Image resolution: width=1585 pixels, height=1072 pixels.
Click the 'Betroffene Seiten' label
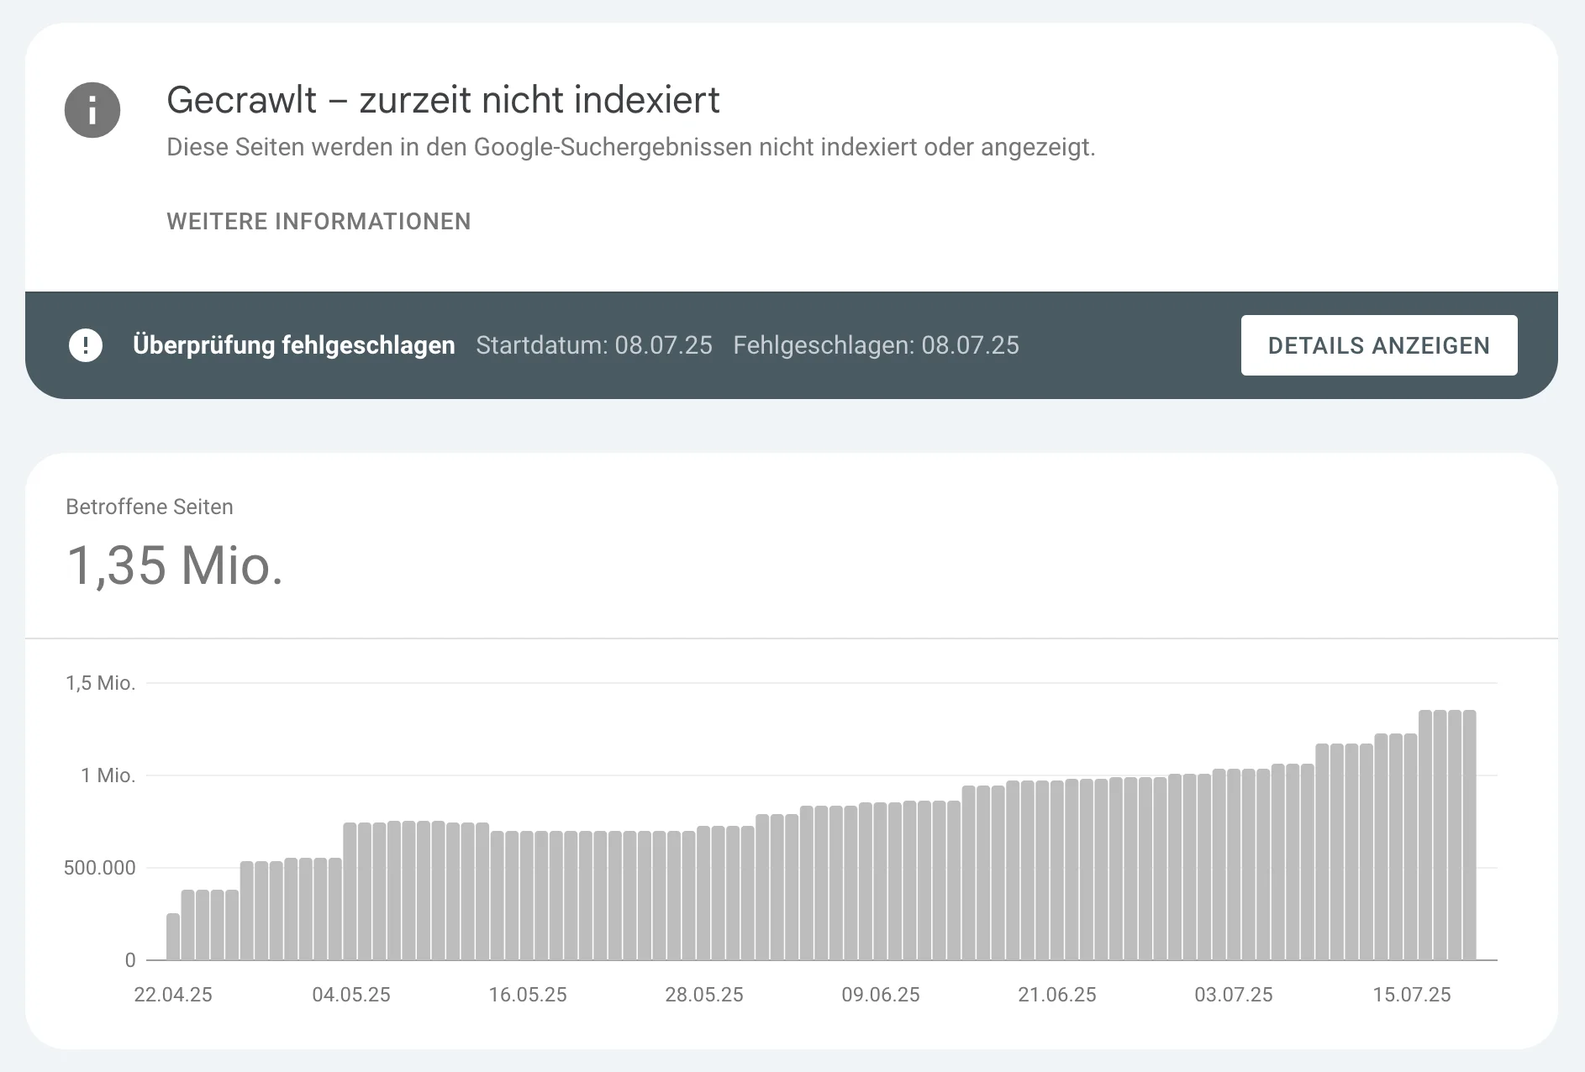pos(150,507)
